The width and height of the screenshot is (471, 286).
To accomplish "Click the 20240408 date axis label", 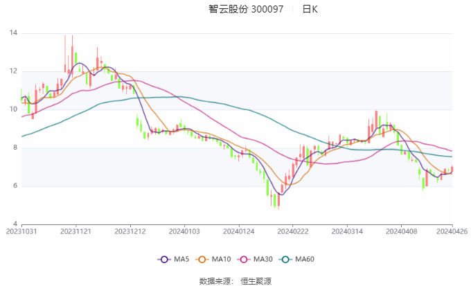I will tap(402, 231).
